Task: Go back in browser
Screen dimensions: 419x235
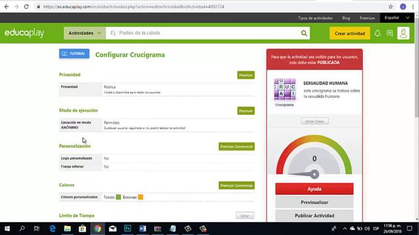Action: pyautogui.click(x=7, y=7)
